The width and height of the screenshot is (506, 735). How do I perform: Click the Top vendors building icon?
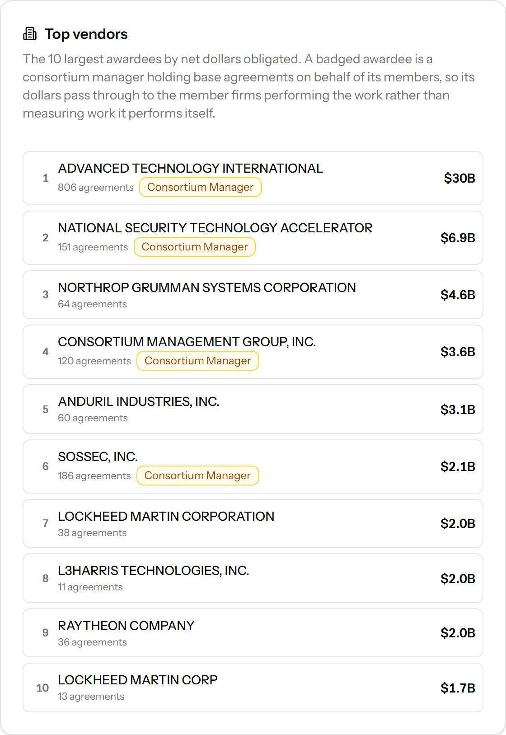30,34
